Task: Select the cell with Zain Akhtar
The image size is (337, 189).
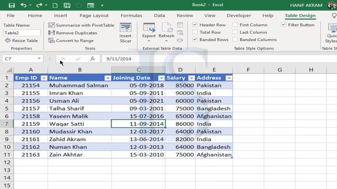Action: 80,155
